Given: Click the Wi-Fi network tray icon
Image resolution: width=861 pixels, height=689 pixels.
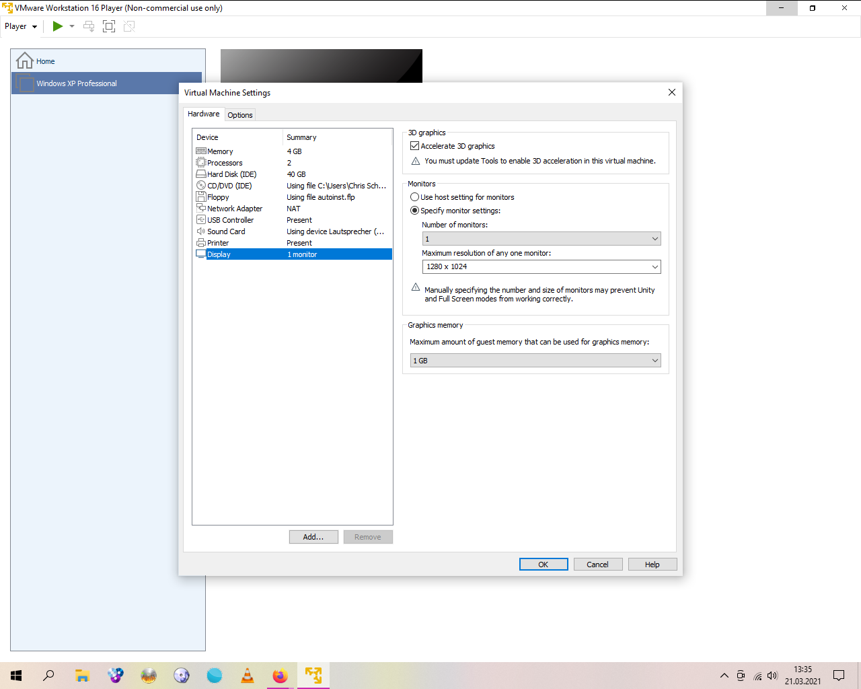Looking at the screenshot, I should point(757,676).
